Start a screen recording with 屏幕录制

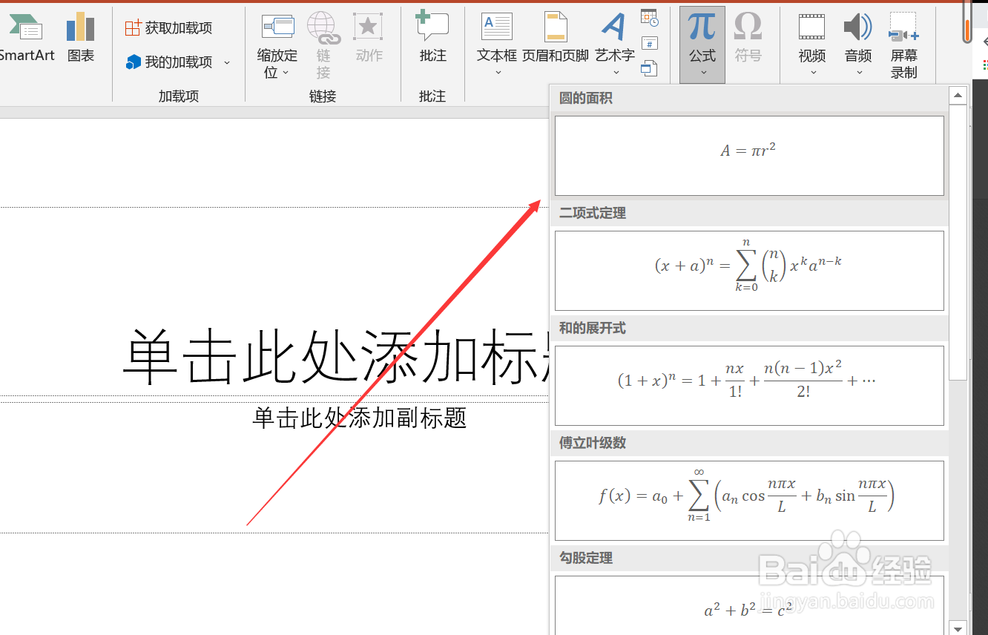903,41
